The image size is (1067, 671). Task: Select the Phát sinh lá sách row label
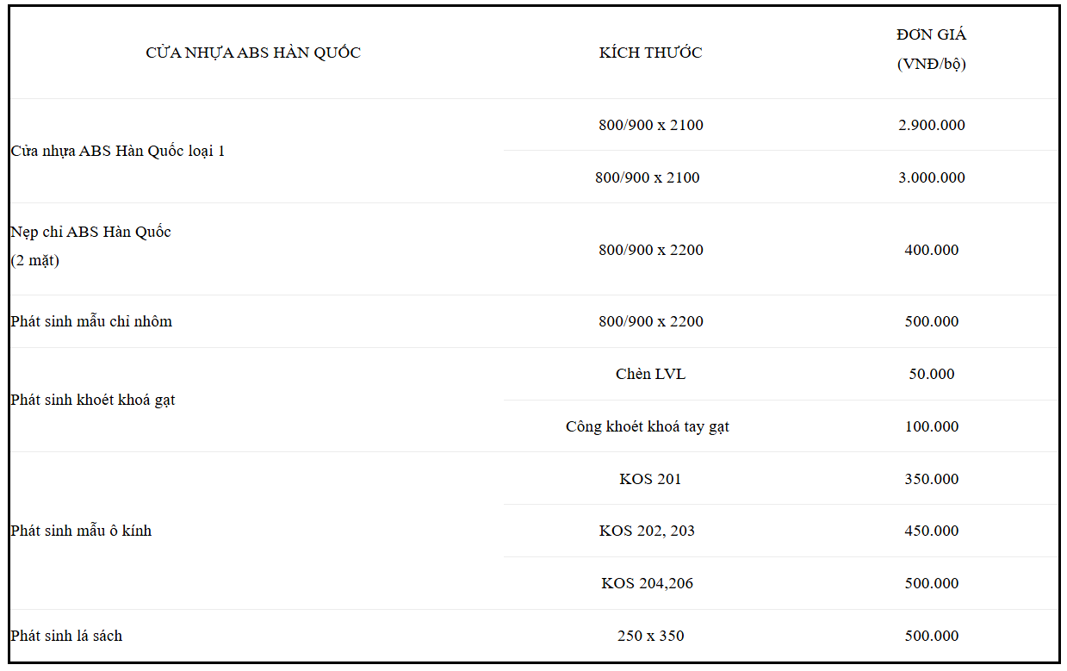[x=66, y=636]
